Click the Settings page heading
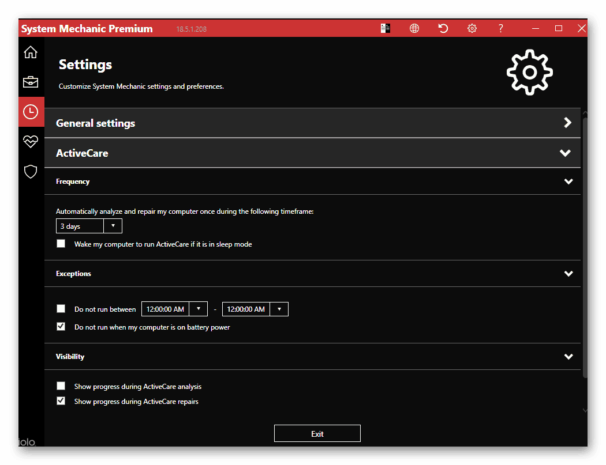 coord(85,65)
